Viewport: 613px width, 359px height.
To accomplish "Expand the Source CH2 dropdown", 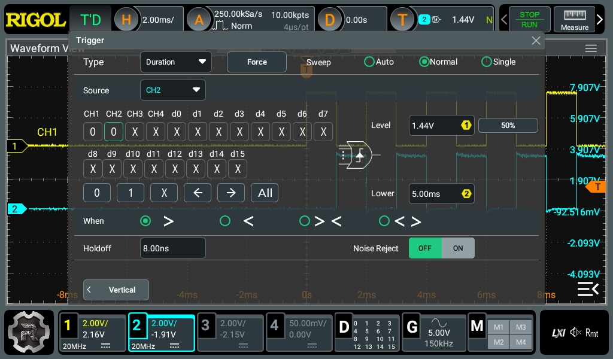I will (x=172, y=90).
